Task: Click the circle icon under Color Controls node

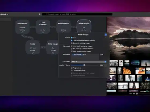Action: [43, 32]
